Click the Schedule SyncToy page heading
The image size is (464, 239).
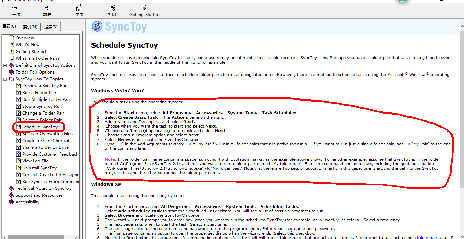(124, 45)
